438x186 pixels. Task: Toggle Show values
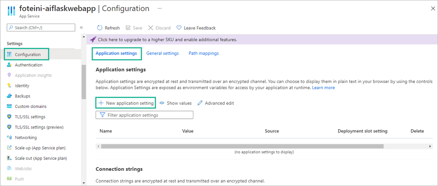(176, 103)
